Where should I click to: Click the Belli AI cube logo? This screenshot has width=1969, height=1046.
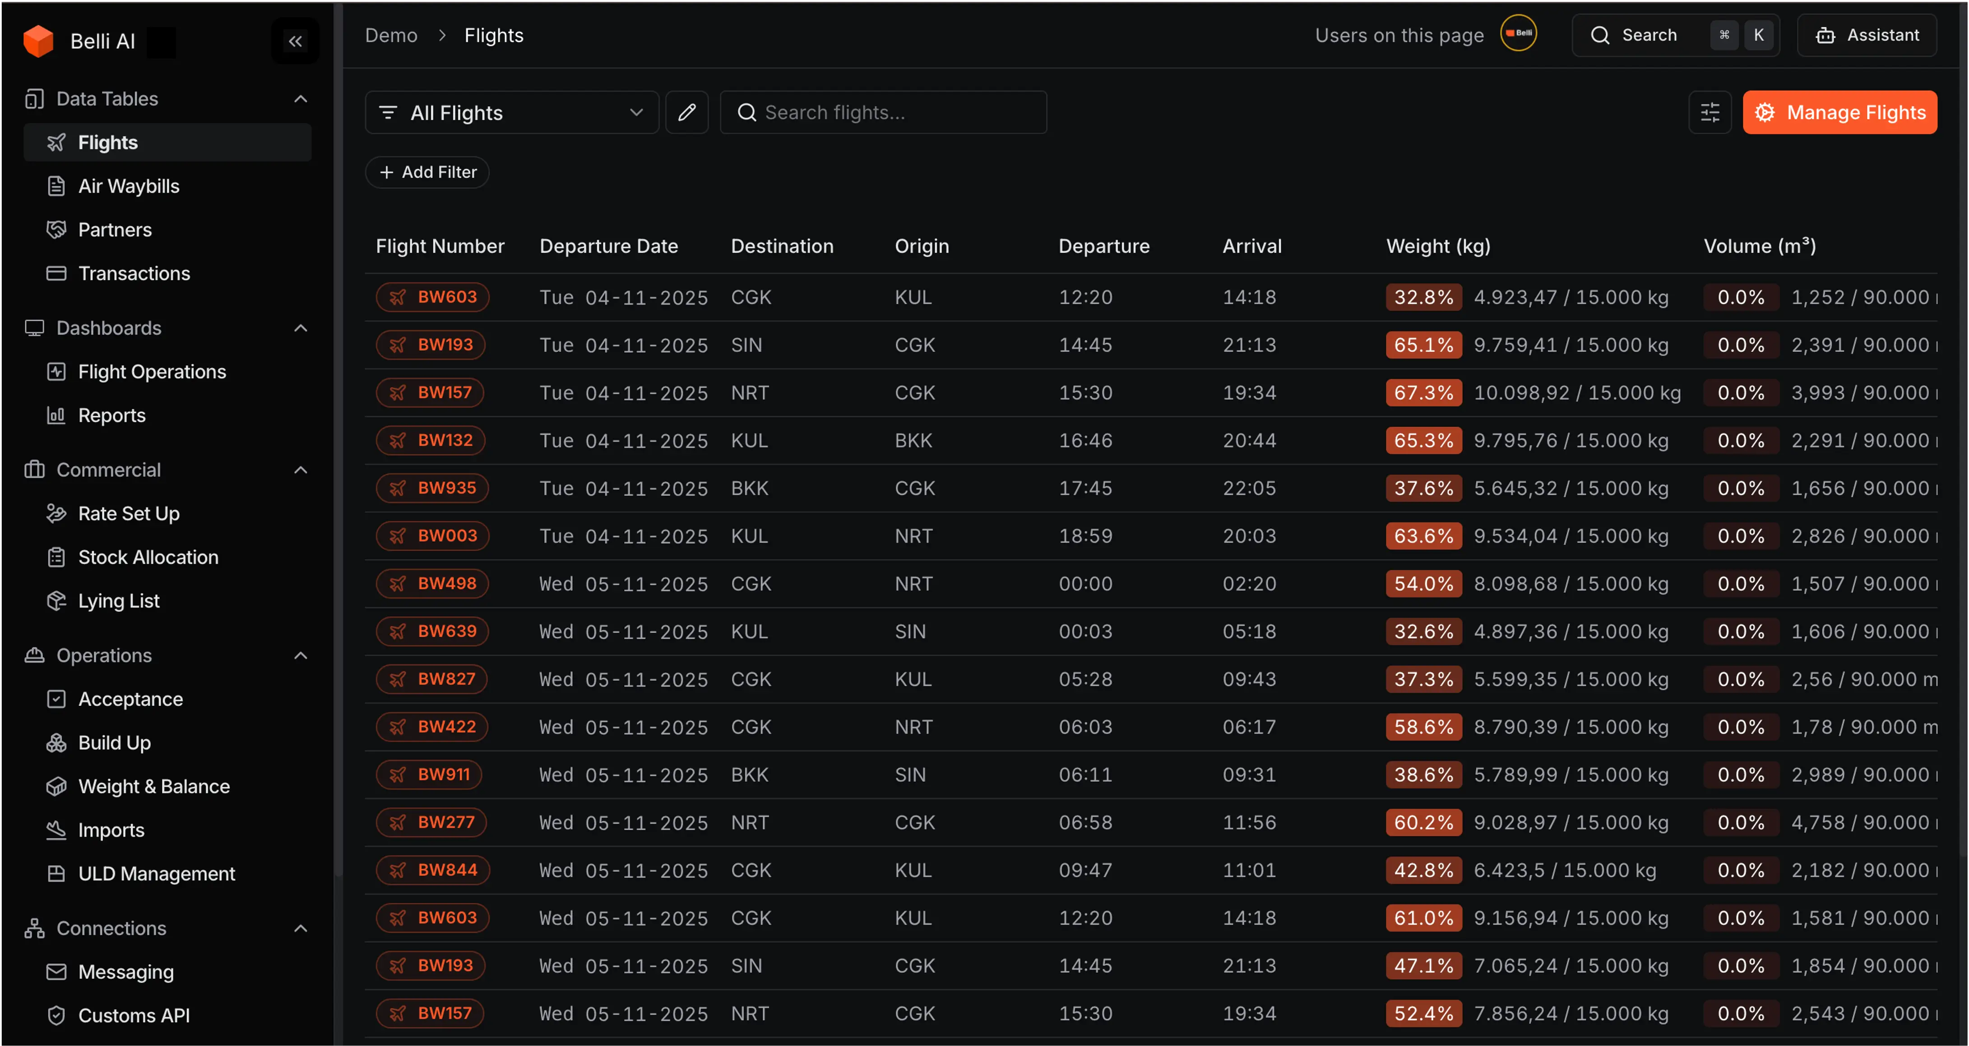coord(38,41)
